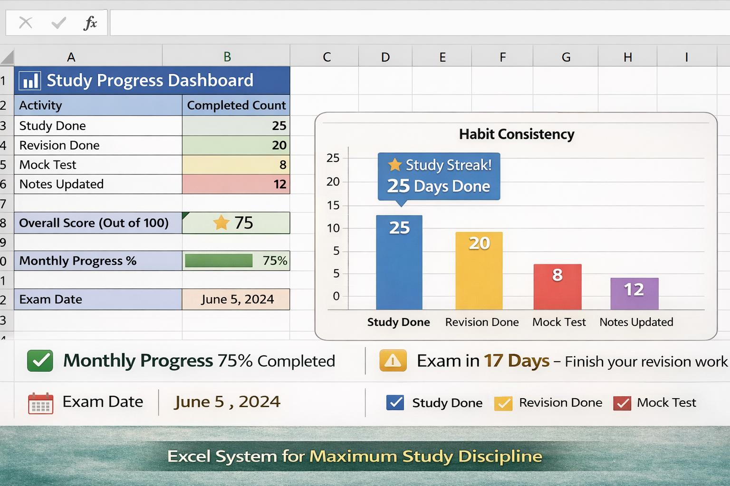
Task: Toggle the yellow Revision Done checkbox
Action: (x=503, y=403)
